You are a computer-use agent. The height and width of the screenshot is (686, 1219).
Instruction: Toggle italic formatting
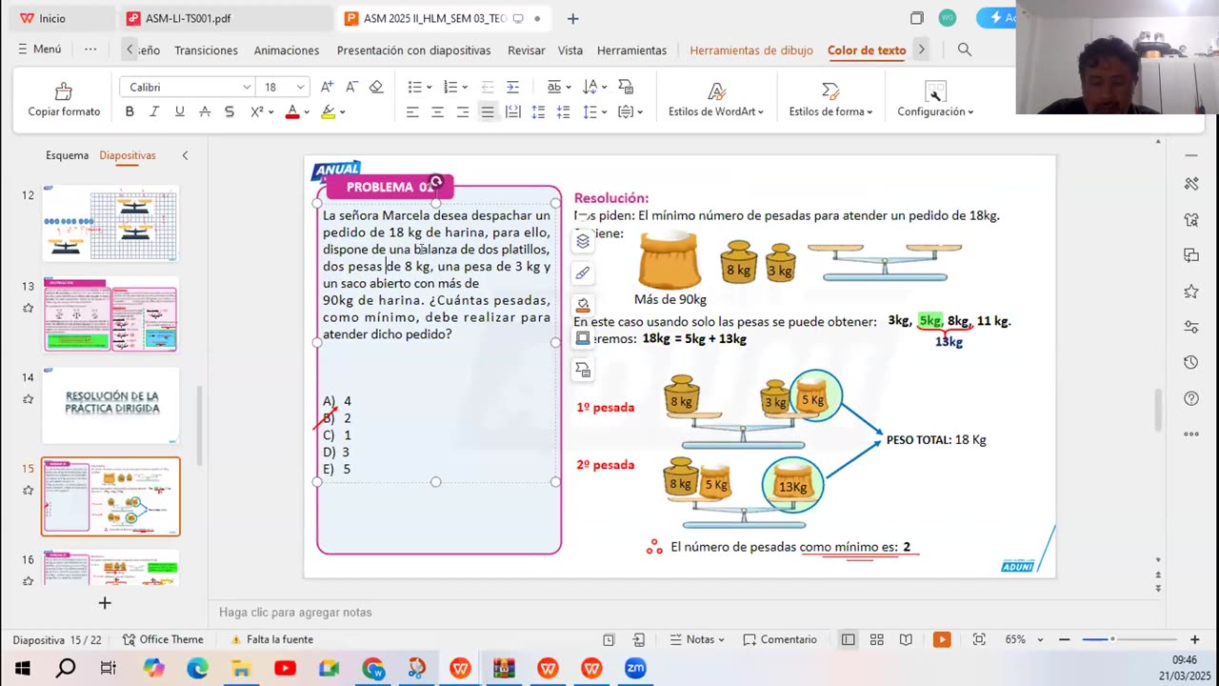click(154, 111)
